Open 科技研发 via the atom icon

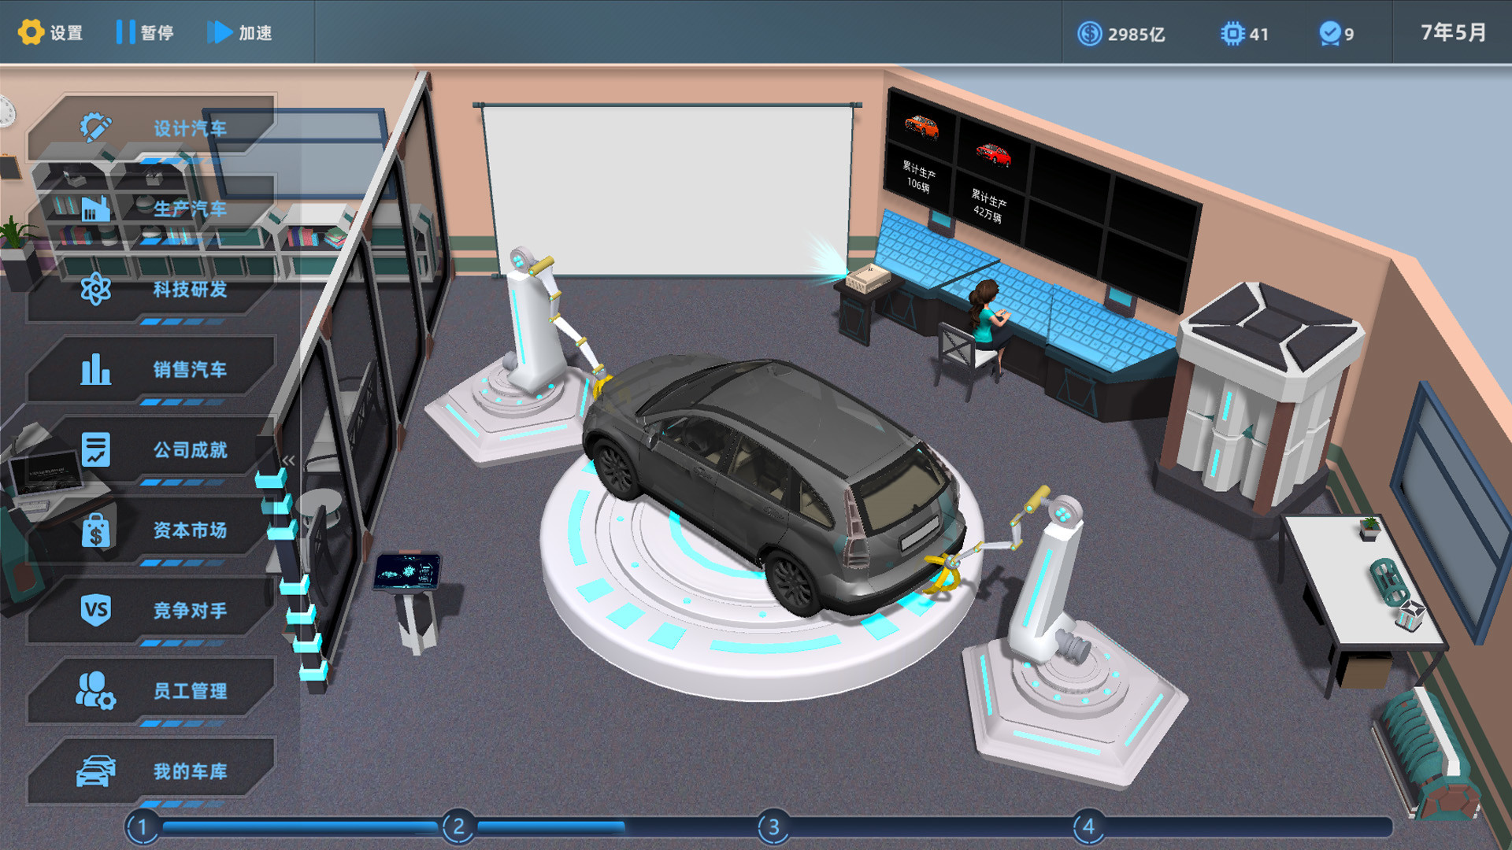pos(94,288)
